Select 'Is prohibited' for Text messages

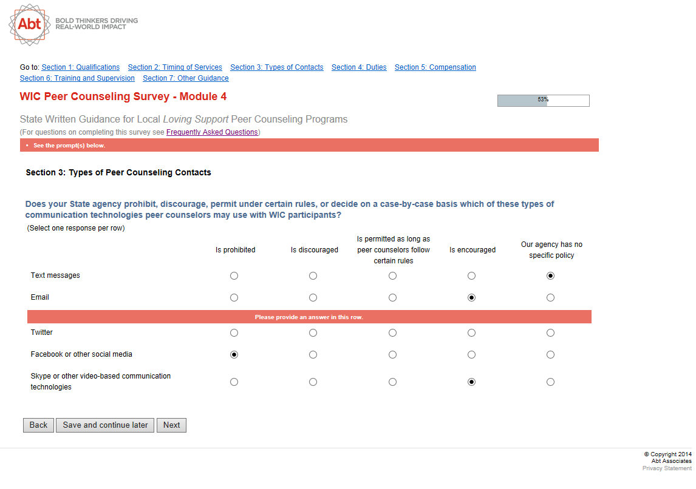[x=234, y=276]
